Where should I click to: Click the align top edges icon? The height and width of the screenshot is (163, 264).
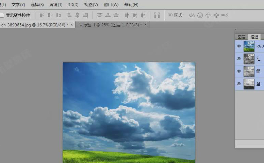point(42,15)
